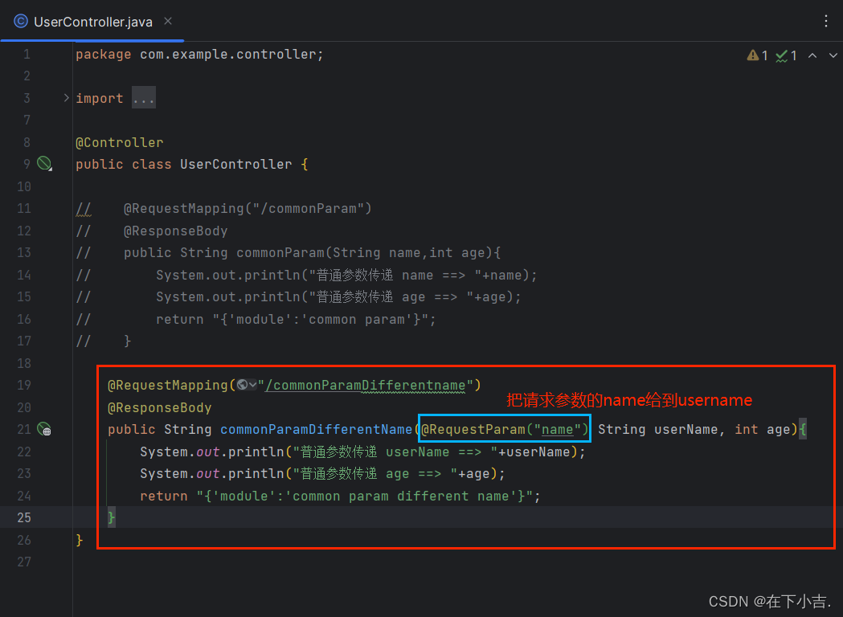
Task: Open the UserController.java editor tab
Action: (92, 22)
